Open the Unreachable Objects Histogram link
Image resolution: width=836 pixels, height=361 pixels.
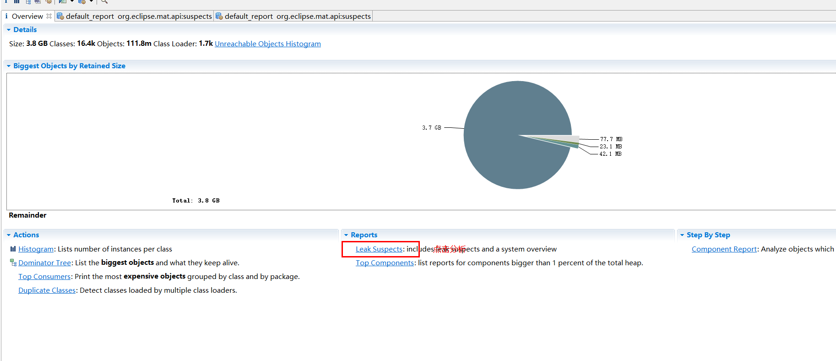coord(268,44)
